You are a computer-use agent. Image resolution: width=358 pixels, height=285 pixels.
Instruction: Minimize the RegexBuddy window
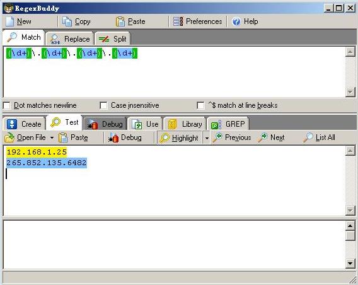(x=328, y=8)
